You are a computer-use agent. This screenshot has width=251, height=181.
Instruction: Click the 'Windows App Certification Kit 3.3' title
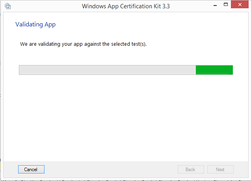(x=126, y=6)
